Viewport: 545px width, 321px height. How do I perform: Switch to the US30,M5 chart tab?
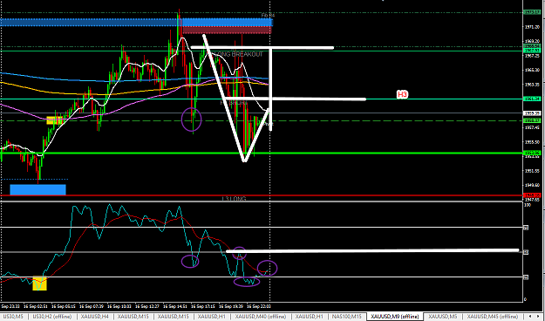pyautogui.click(x=14, y=317)
